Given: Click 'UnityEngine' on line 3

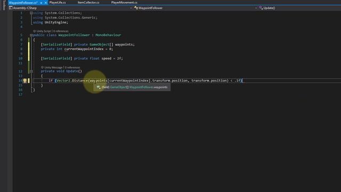Looking at the screenshot, I should point(55,22).
